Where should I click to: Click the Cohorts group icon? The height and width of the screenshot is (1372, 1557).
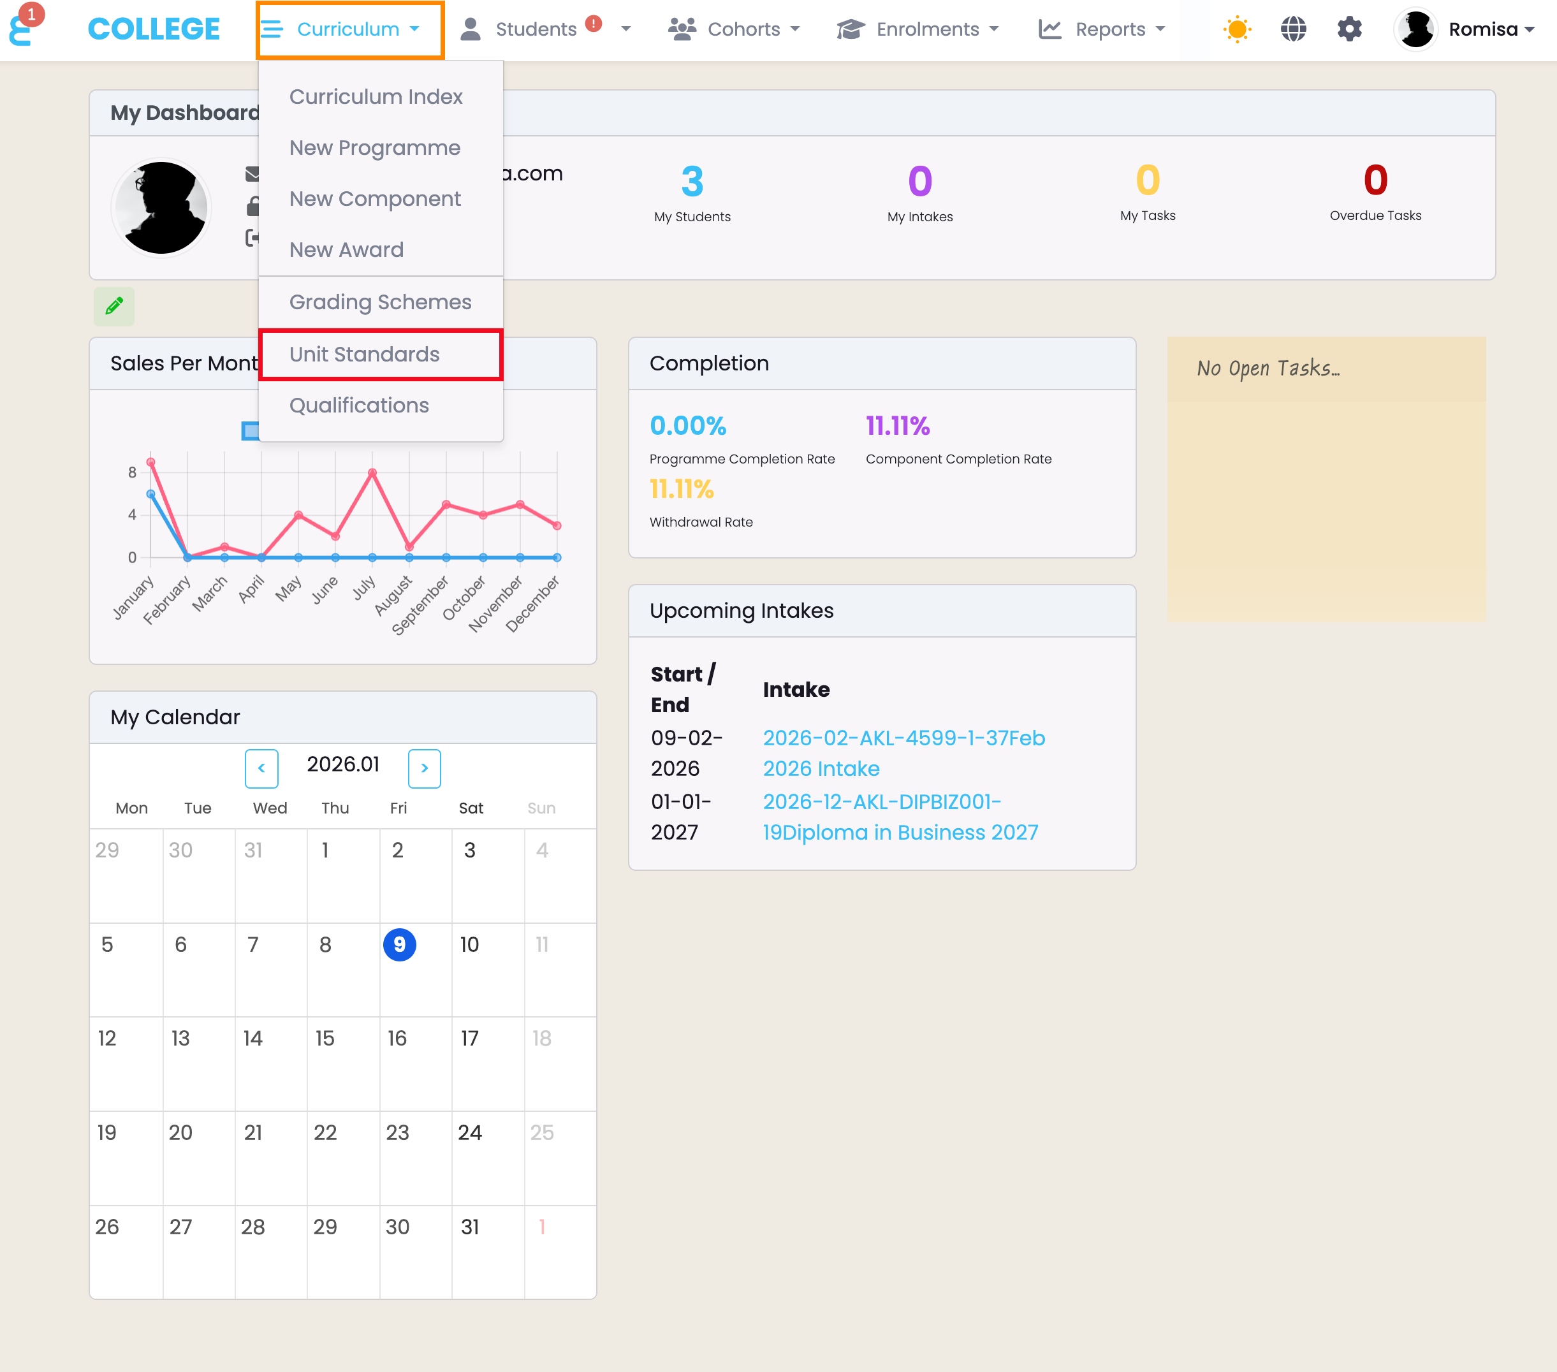coord(682,29)
